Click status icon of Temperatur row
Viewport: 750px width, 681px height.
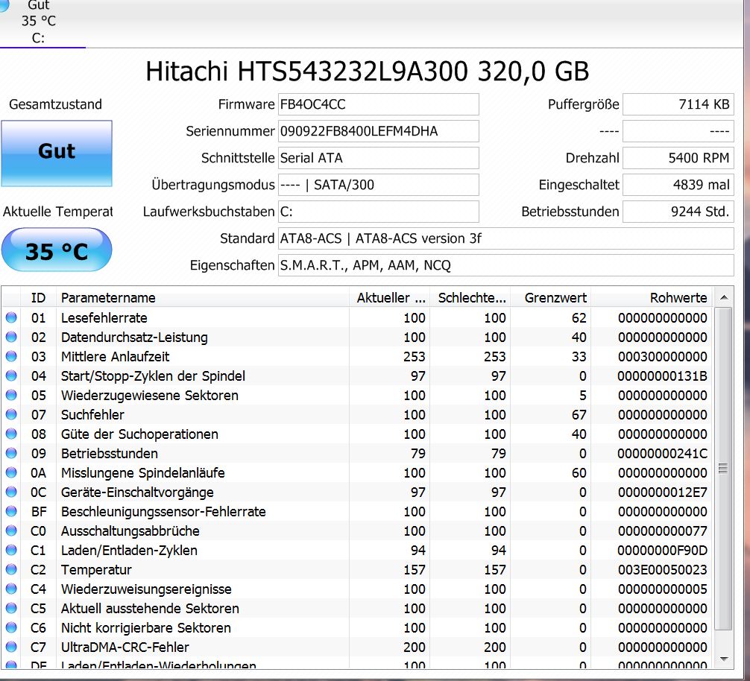coord(11,569)
